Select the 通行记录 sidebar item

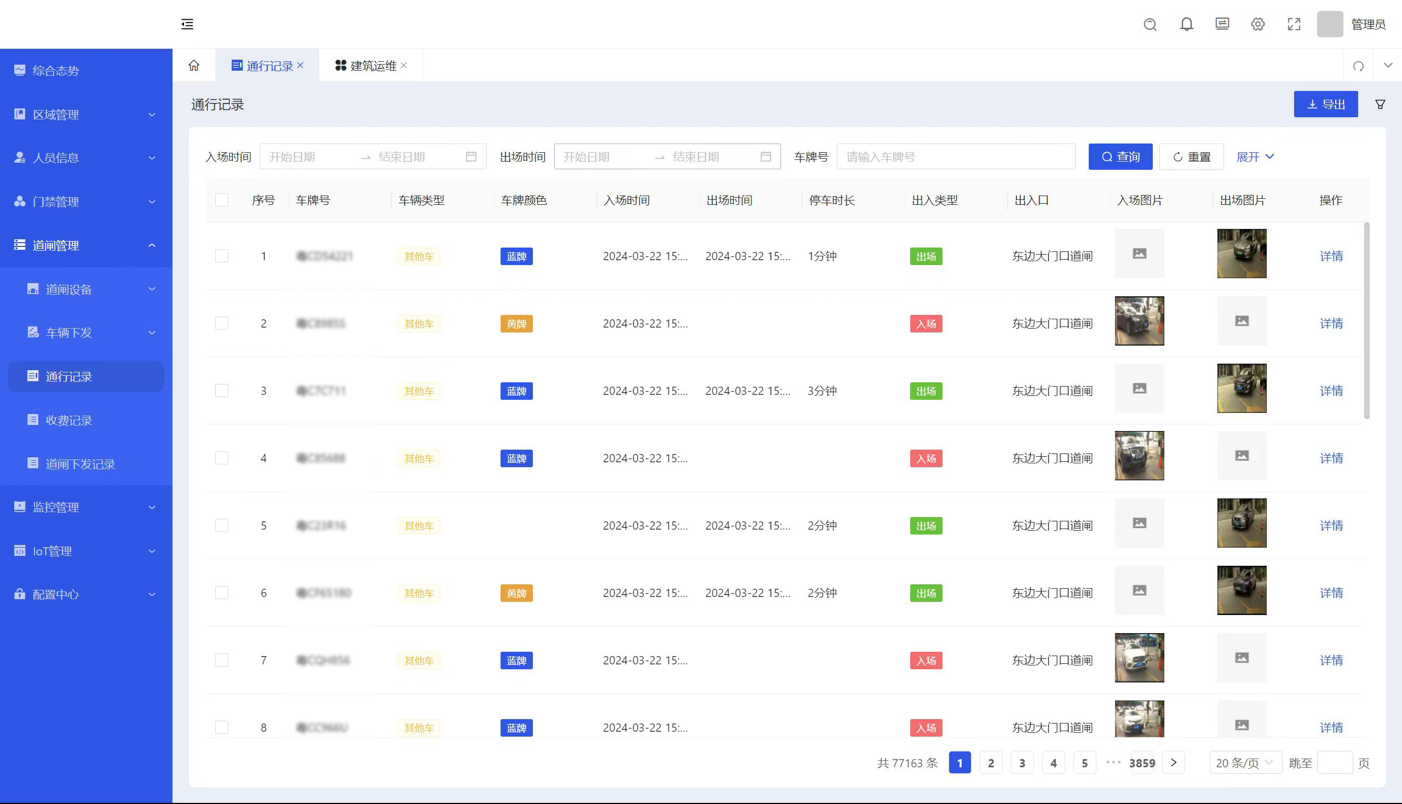86,377
